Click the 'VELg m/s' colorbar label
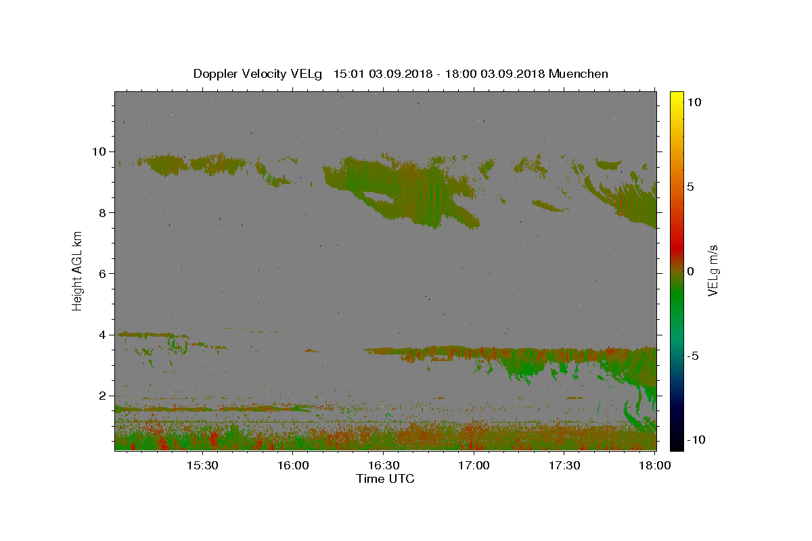Image resolution: width=812 pixels, height=541 pixels. tap(713, 270)
